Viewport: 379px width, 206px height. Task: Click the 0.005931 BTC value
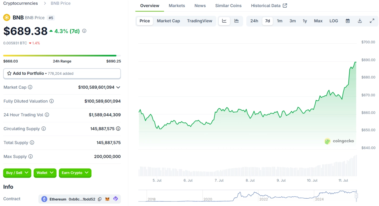tap(15, 43)
